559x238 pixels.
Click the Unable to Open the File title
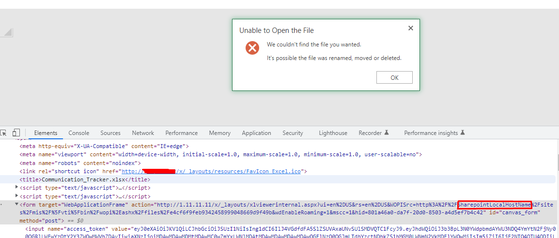click(x=277, y=30)
